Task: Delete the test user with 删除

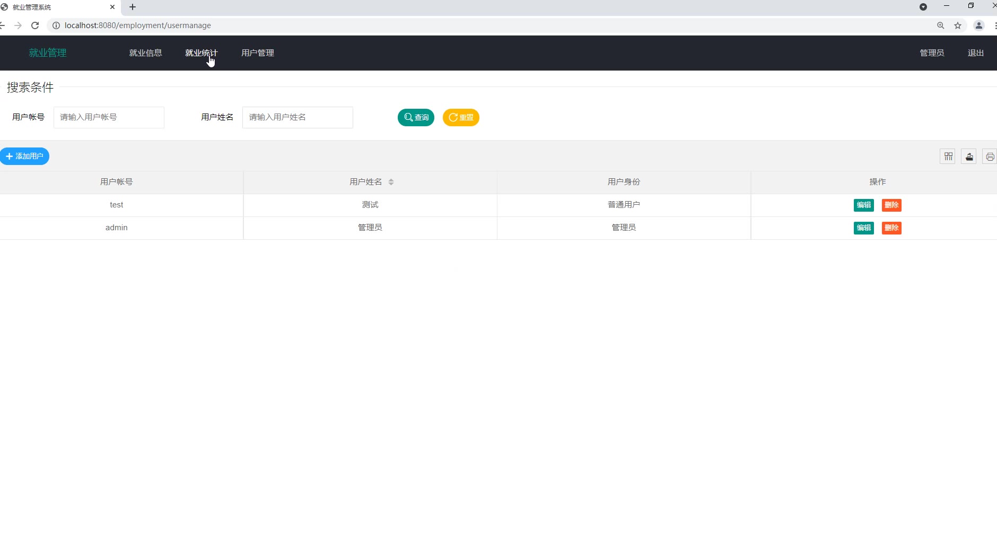Action: point(891,205)
